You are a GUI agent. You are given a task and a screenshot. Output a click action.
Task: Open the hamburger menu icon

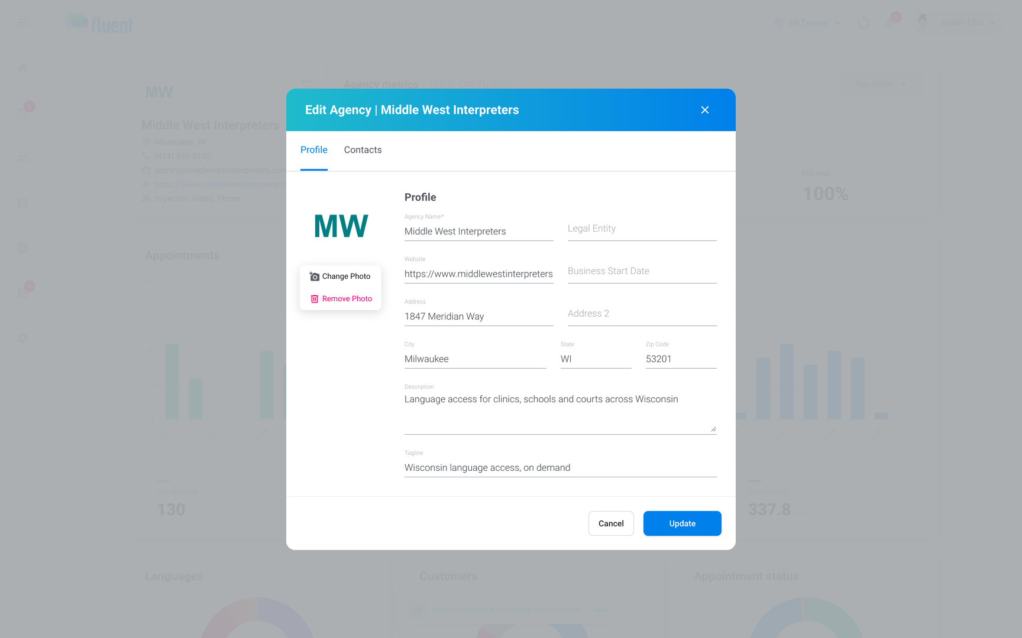coord(23,23)
